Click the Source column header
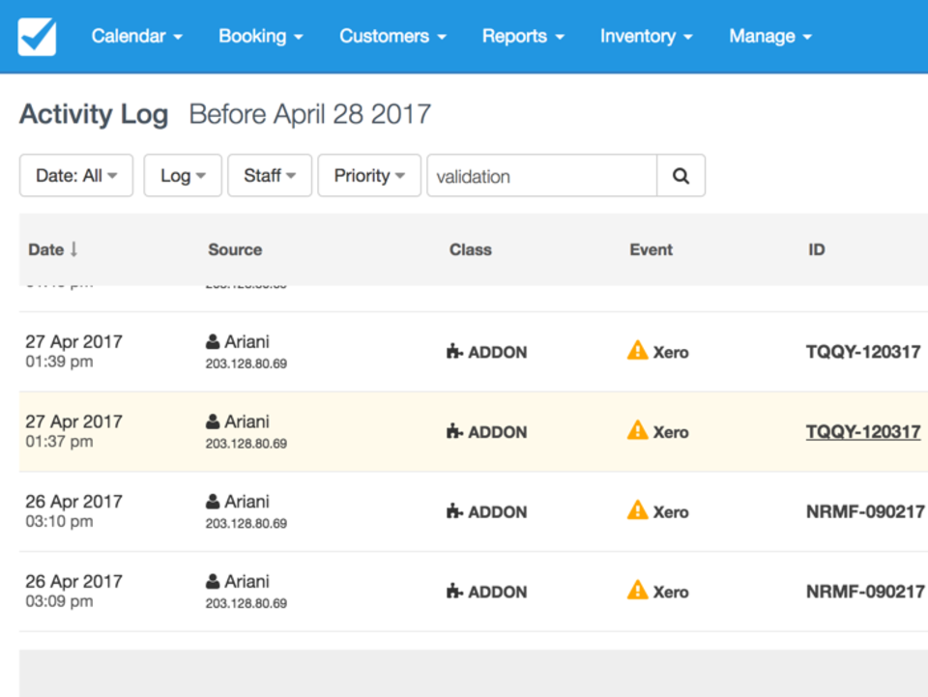Image resolution: width=928 pixels, height=697 pixels. pyautogui.click(x=235, y=249)
